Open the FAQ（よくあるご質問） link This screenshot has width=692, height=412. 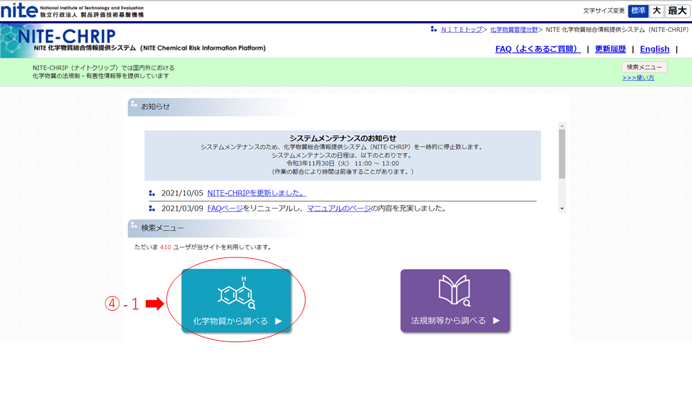[x=537, y=49]
